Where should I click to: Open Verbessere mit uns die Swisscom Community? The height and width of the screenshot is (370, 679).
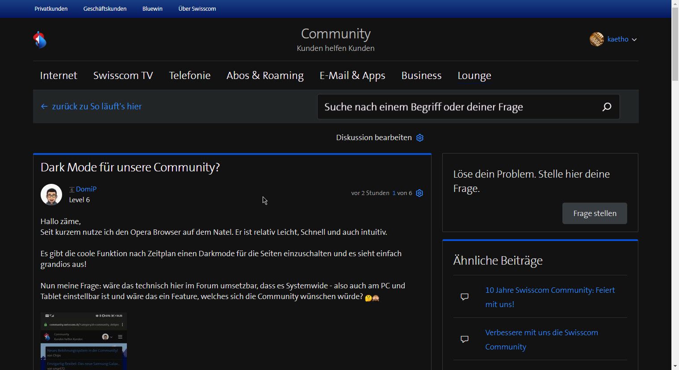click(x=542, y=339)
